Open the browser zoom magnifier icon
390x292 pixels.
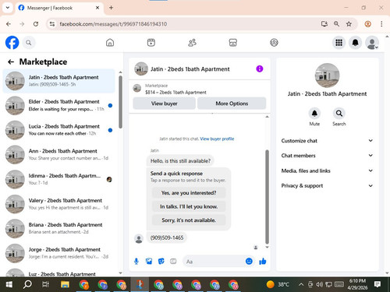[336, 24]
